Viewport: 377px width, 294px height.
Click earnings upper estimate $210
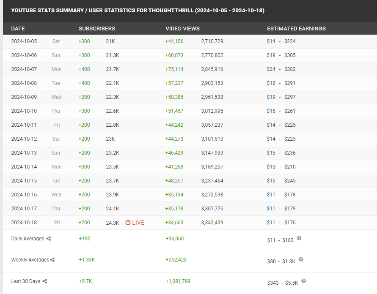coord(290,166)
